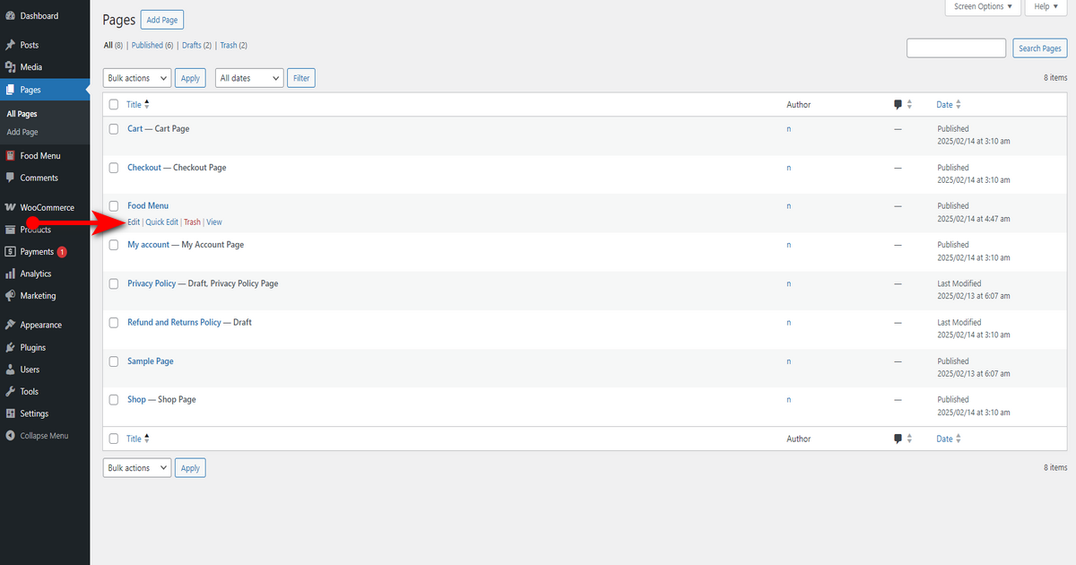Click the Tools wrench icon

10,392
